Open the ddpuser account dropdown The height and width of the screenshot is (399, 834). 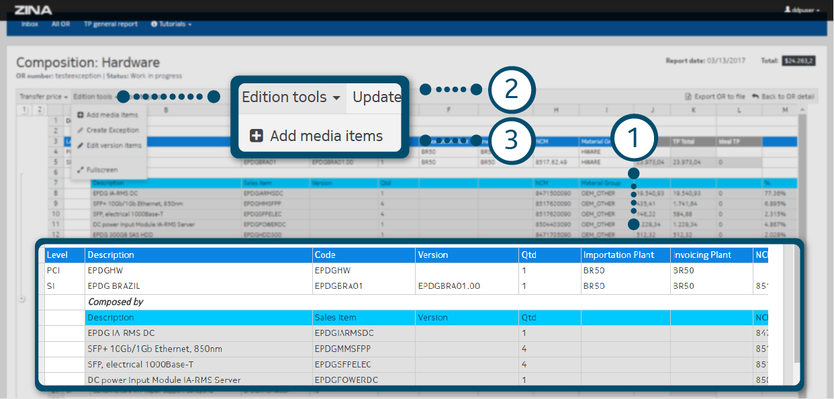[802, 10]
